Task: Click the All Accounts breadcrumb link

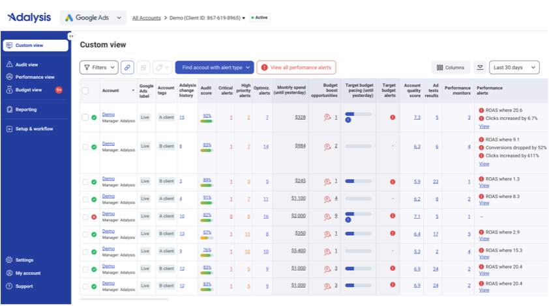Action: point(147,18)
